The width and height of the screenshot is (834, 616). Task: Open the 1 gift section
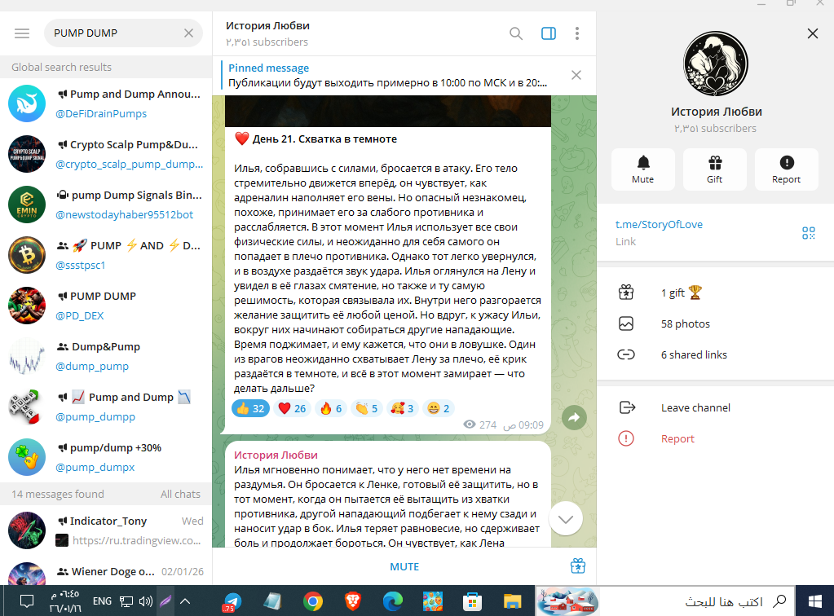pyautogui.click(x=716, y=293)
